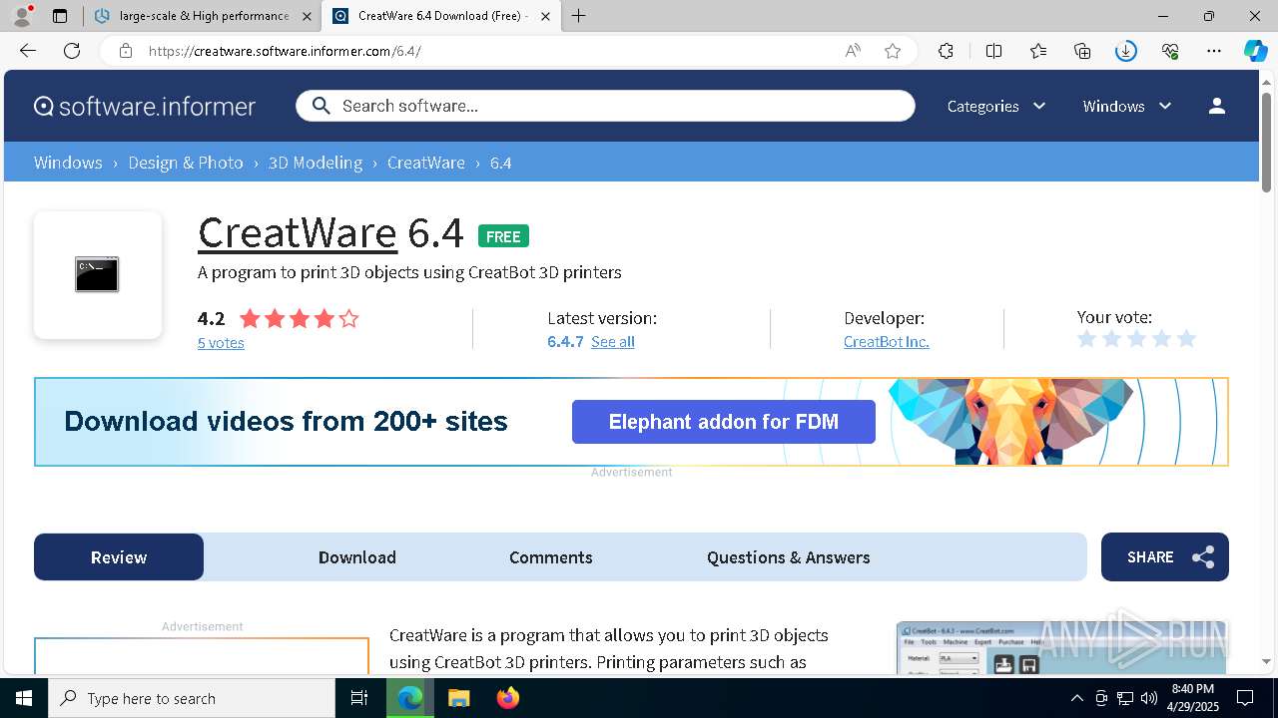Click the CreatWare breadcrumb link
Viewport: 1278px width, 718px height.
[x=426, y=163]
